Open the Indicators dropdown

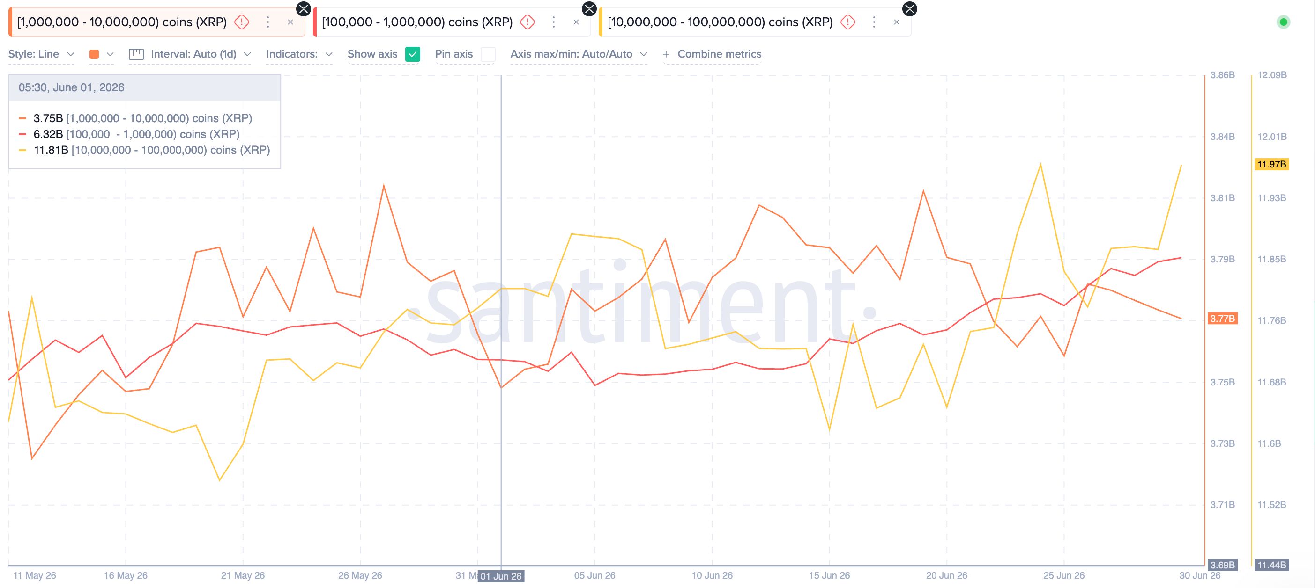coord(299,54)
